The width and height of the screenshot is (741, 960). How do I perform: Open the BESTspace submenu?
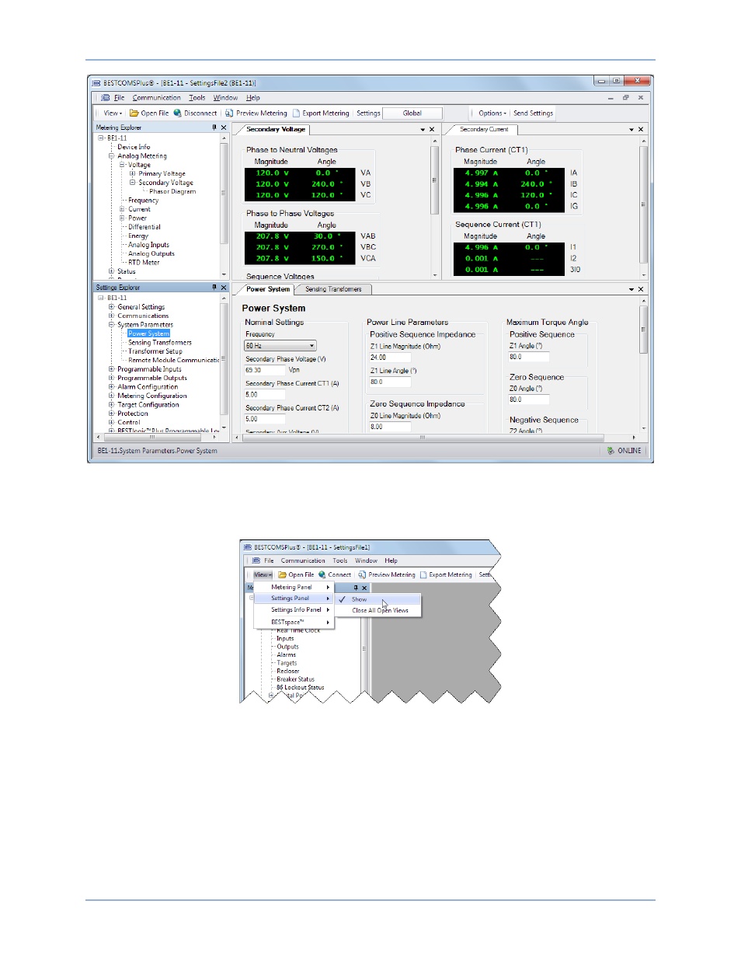coord(294,622)
